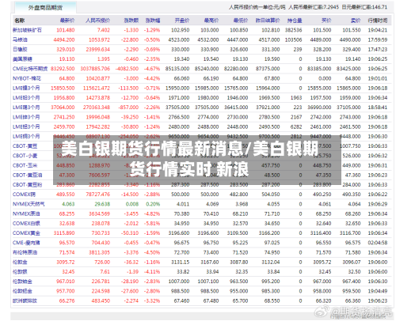Sort by the 涨跌额 column header

tap(131, 21)
